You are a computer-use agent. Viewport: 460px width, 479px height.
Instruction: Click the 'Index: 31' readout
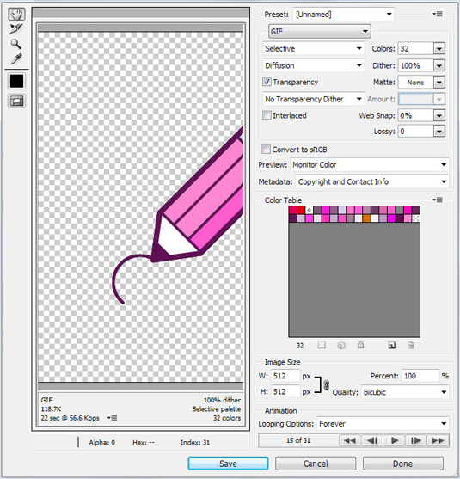tap(195, 442)
